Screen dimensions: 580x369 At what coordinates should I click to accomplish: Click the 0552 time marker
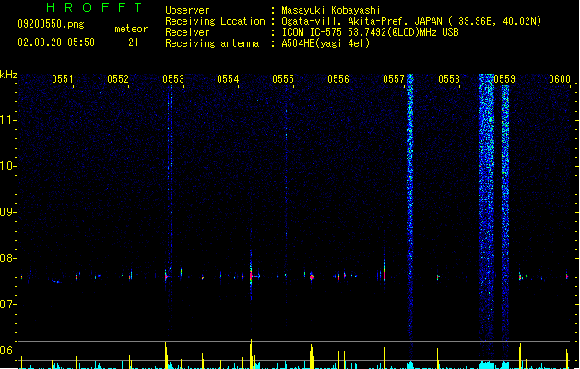pos(118,79)
